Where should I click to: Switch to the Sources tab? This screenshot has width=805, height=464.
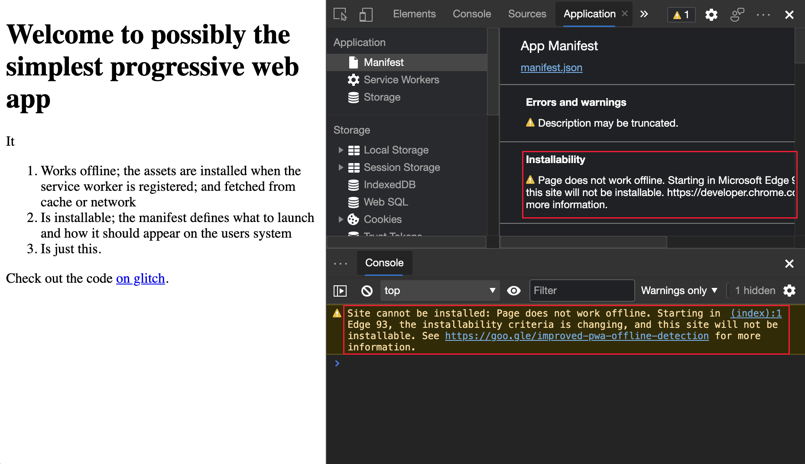coord(527,13)
